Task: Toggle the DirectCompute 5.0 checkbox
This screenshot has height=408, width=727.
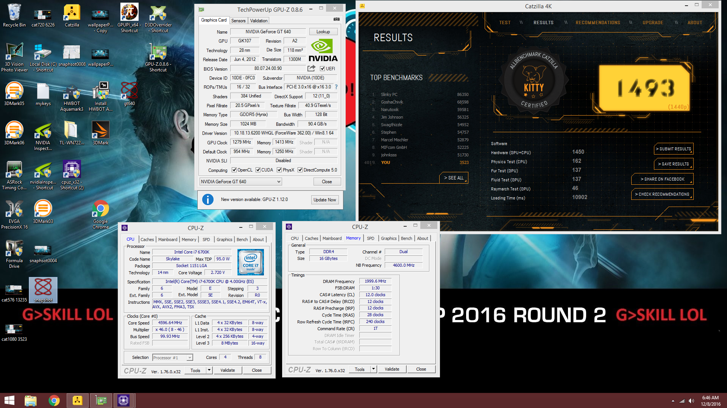Action: [x=300, y=170]
